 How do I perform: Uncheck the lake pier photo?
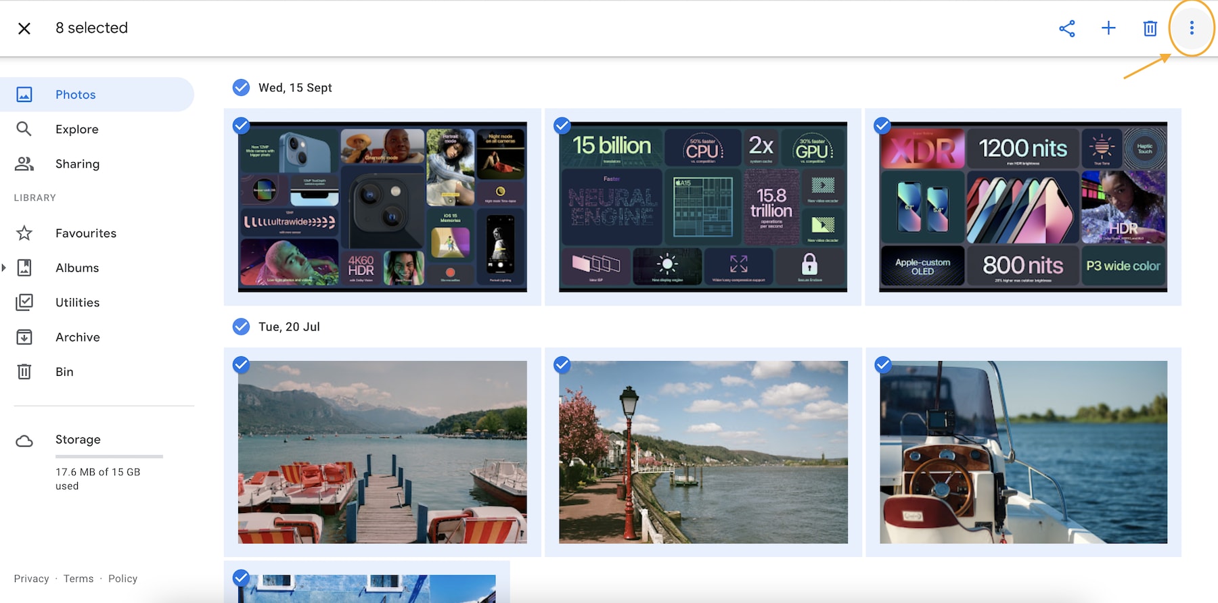click(241, 365)
